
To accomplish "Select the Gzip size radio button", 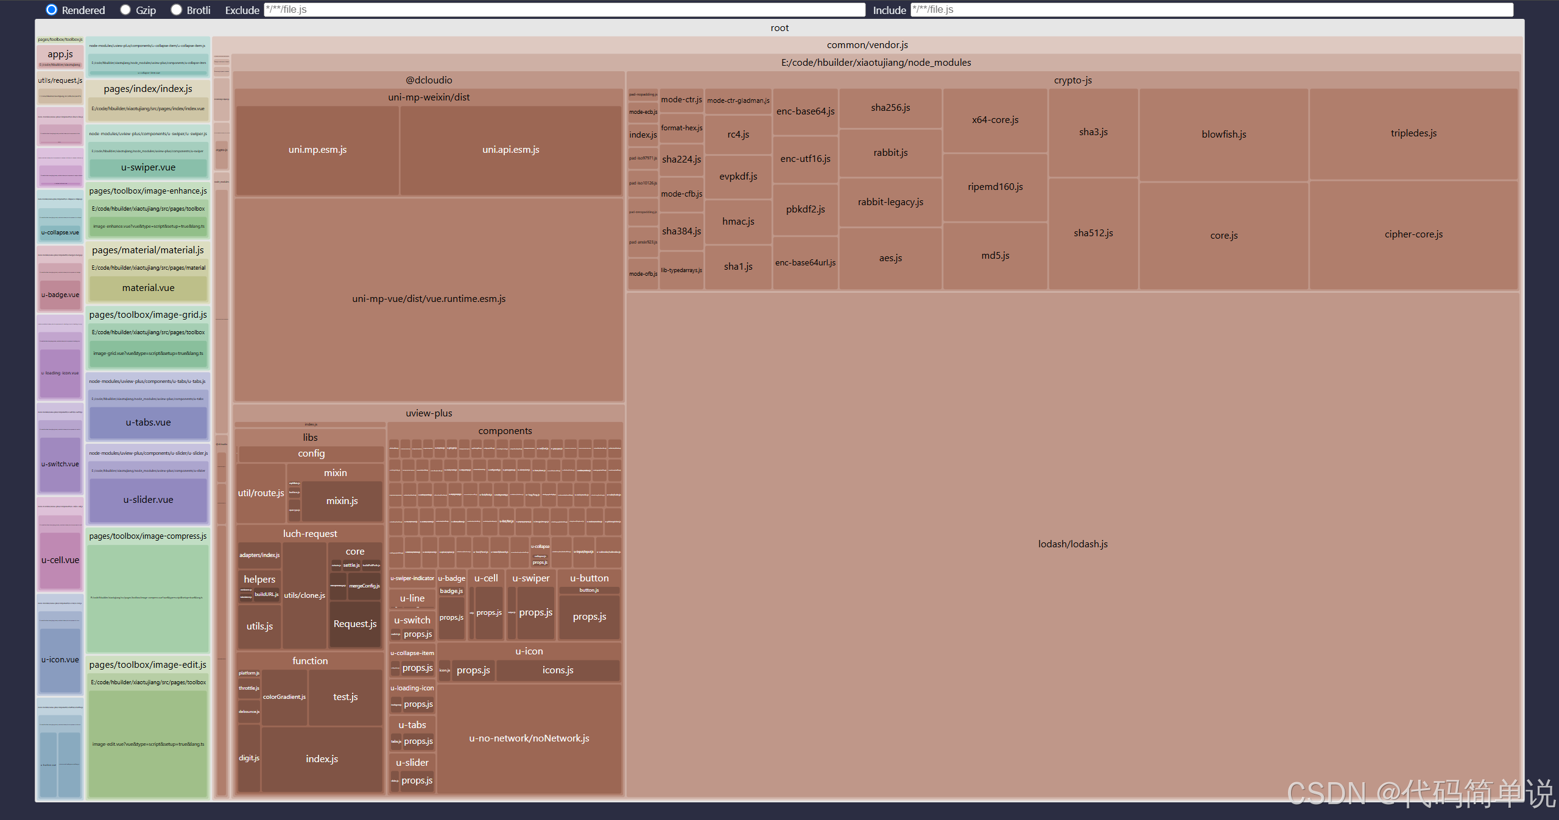I will 125,10.
